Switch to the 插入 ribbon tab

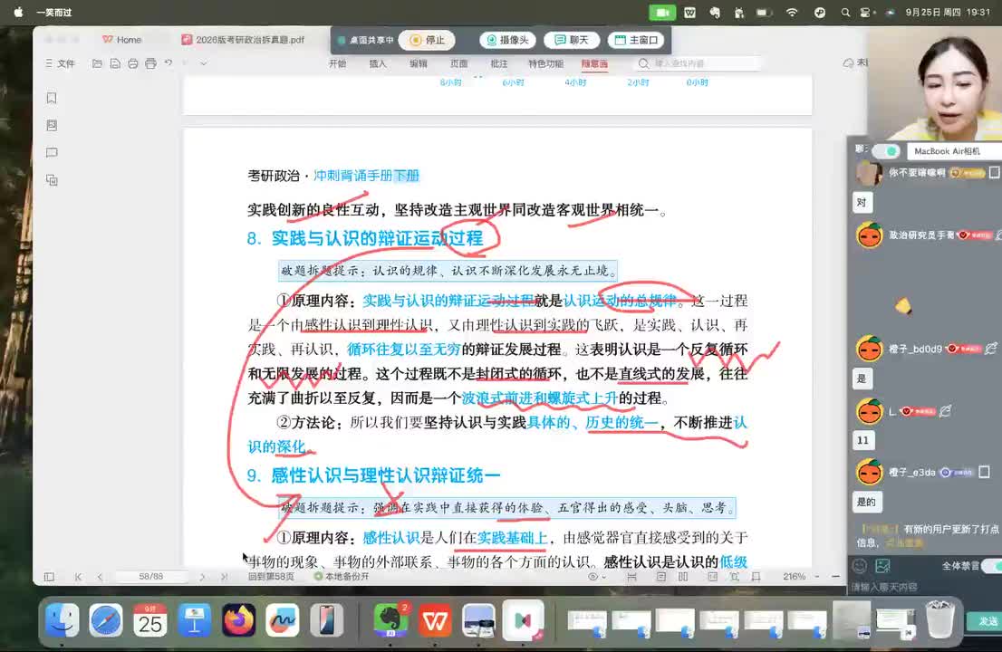tap(378, 63)
